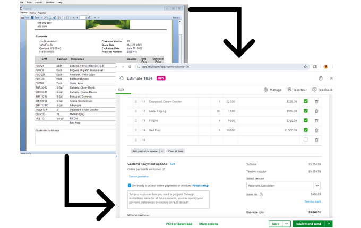Click trash icon on empty line 15

(x=316, y=140)
